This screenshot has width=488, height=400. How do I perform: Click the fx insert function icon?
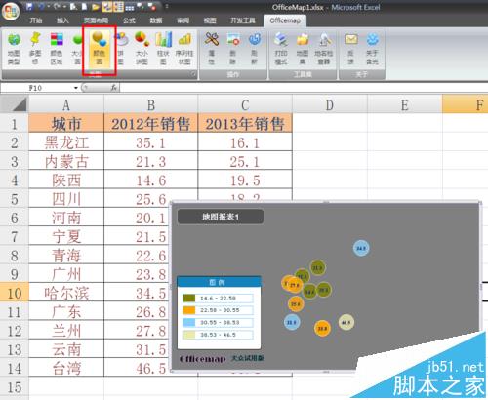click(x=113, y=88)
